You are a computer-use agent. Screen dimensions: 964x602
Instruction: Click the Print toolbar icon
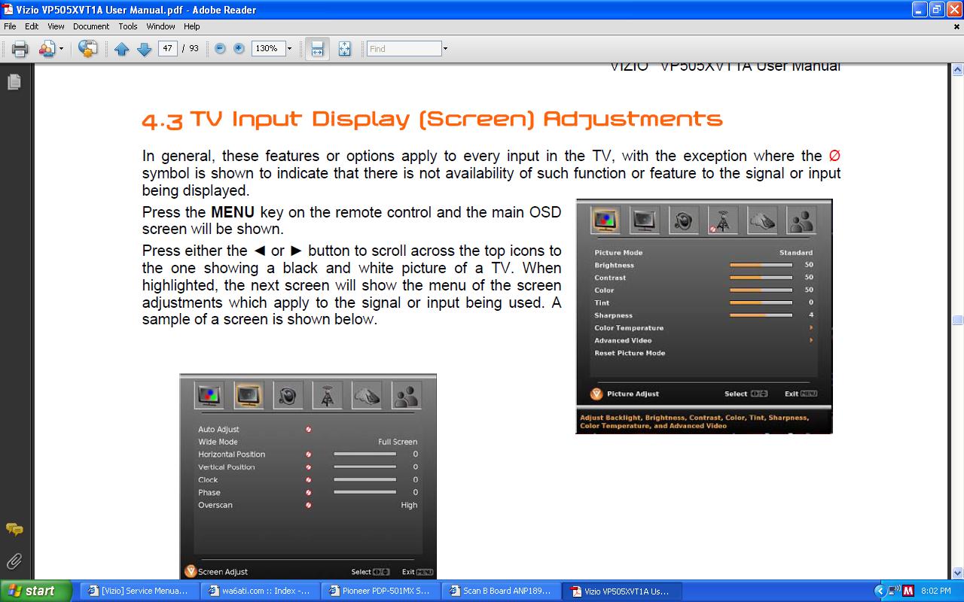[x=20, y=49]
